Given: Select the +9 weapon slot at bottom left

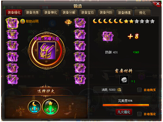Looking at the screenshot, I should pyautogui.click(x=12, y=79).
